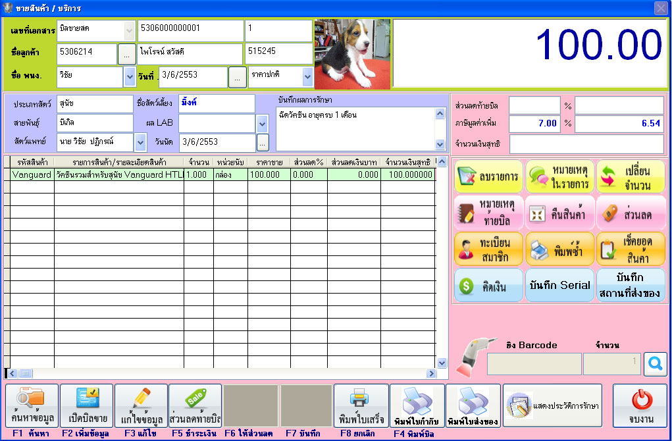This screenshot has width=672, height=441.
Task: Delete item using the ลบรายการ button
Action: (488, 177)
